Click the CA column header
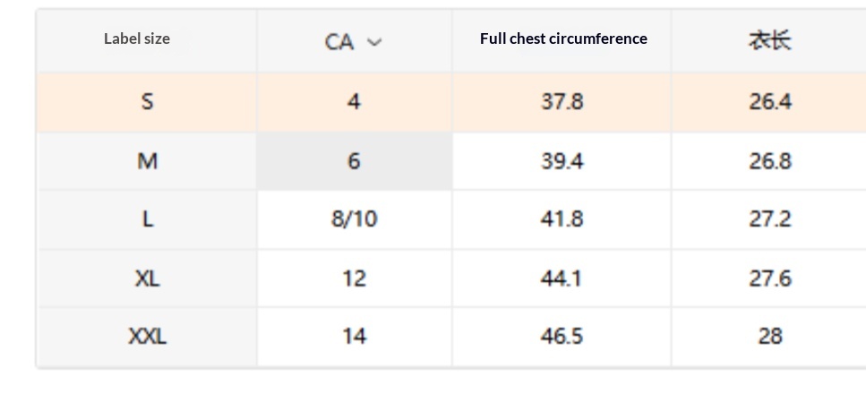This screenshot has width=866, height=411. (x=339, y=42)
